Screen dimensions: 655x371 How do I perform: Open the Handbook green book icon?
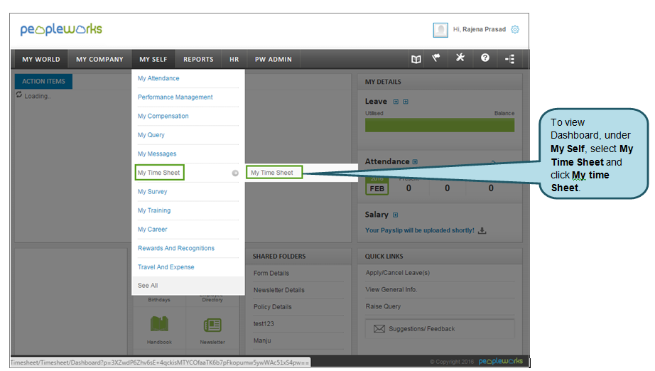[x=159, y=324]
